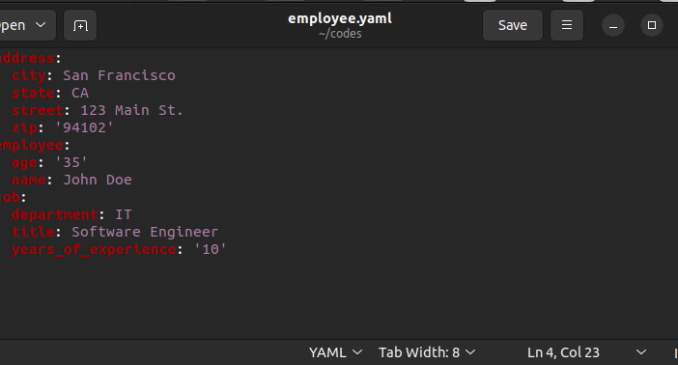Minimize the editor window
Screen dimensions: 678x365
[612, 25]
